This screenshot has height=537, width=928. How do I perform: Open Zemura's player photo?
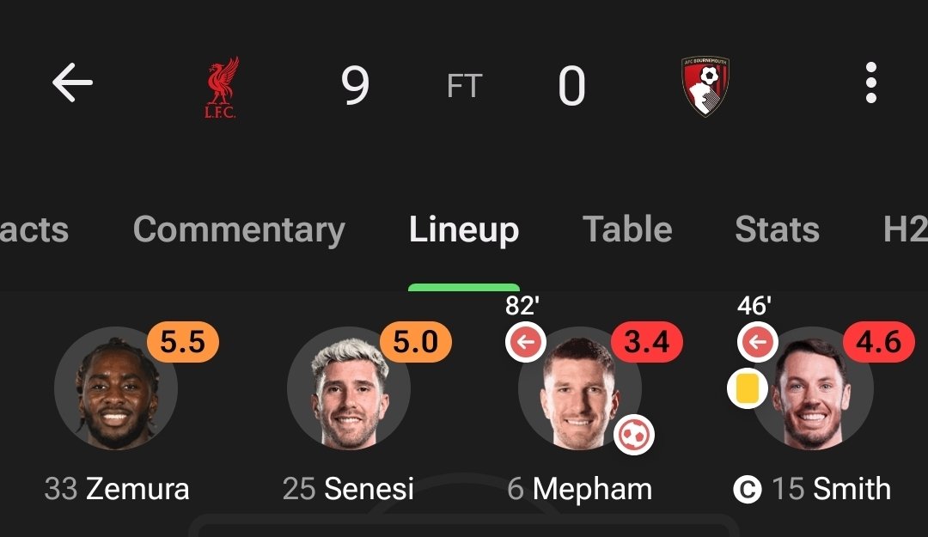(116, 388)
